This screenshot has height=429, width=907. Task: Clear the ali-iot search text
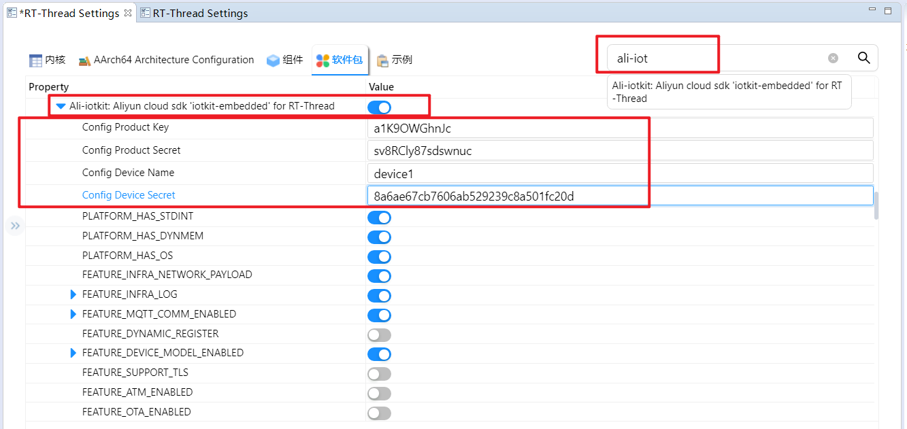coord(833,58)
